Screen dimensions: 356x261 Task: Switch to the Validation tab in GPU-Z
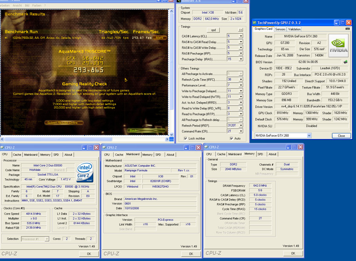point(294,29)
